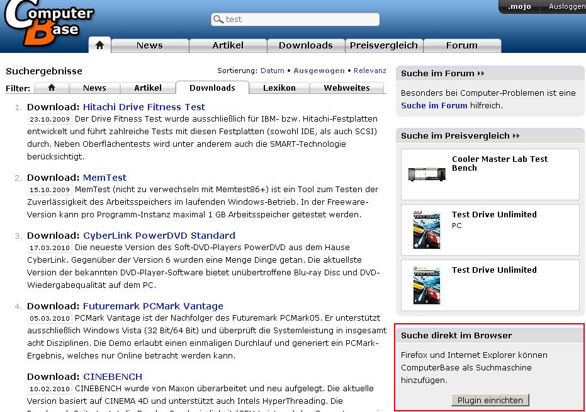Select the home icon in the Filter row
This screenshot has width=586, height=412.
(52, 88)
